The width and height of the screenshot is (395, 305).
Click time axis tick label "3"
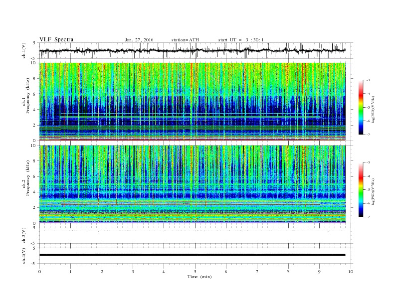click(133, 272)
